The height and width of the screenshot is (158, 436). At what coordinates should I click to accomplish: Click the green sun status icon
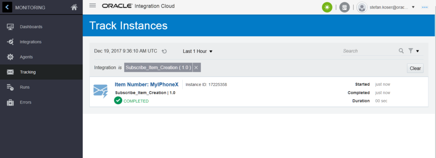pos(327,8)
